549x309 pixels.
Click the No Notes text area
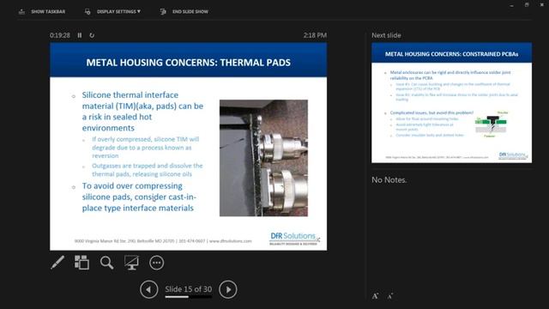click(389, 180)
